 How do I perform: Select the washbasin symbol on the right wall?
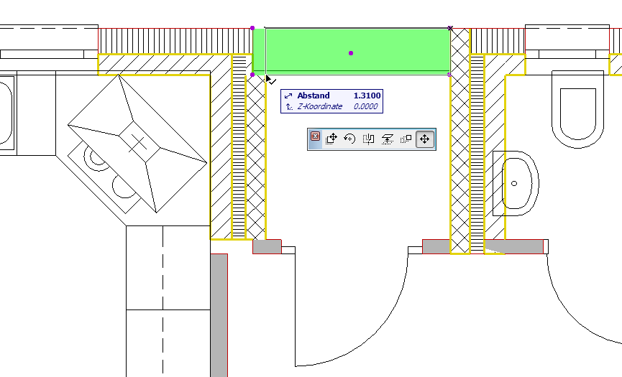[x=516, y=183]
